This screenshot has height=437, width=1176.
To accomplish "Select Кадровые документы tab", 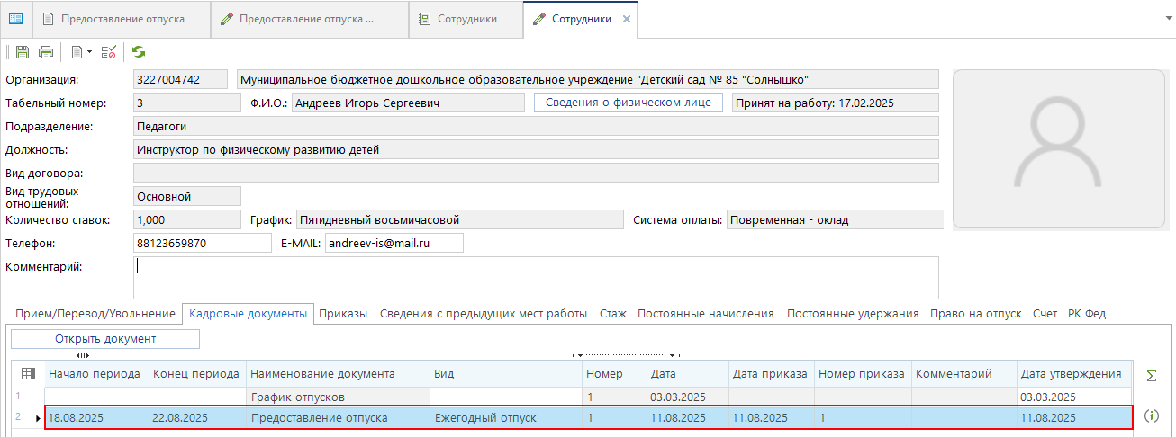I will (249, 314).
